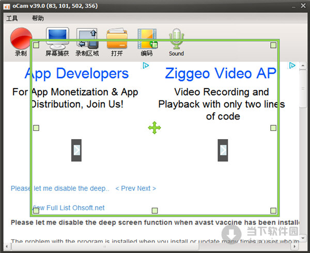Click the arrow button under App Developers ad

(76, 150)
